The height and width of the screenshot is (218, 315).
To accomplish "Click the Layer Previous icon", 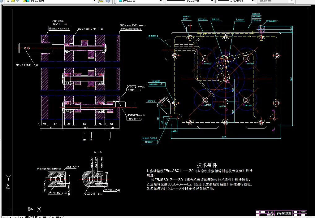I will (x=108, y=1).
